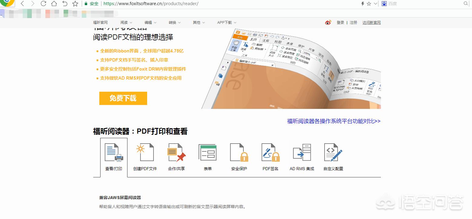Open the 福昕官网 nav link

[x=100, y=23]
